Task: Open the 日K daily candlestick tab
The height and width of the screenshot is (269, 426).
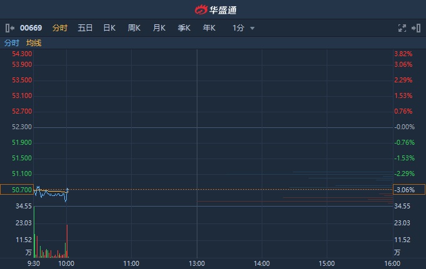Action: pyautogui.click(x=109, y=28)
